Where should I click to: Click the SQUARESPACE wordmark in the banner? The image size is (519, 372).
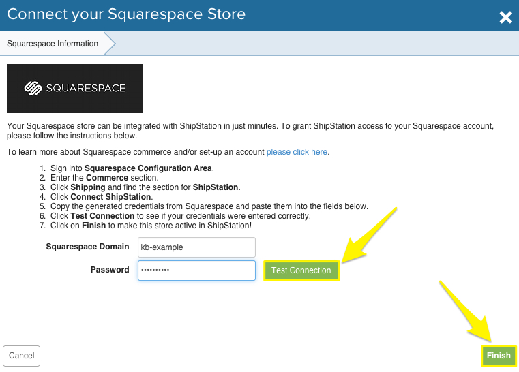(86, 88)
